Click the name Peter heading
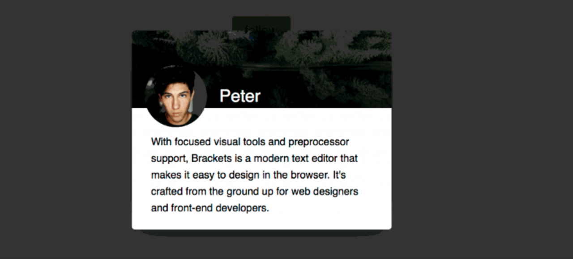The image size is (573, 259). (240, 96)
